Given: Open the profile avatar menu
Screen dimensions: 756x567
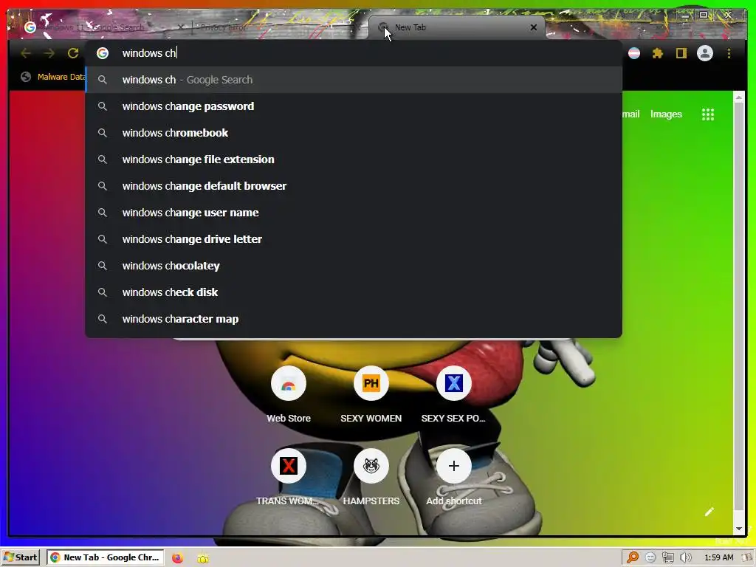Looking at the screenshot, I should tap(705, 53).
